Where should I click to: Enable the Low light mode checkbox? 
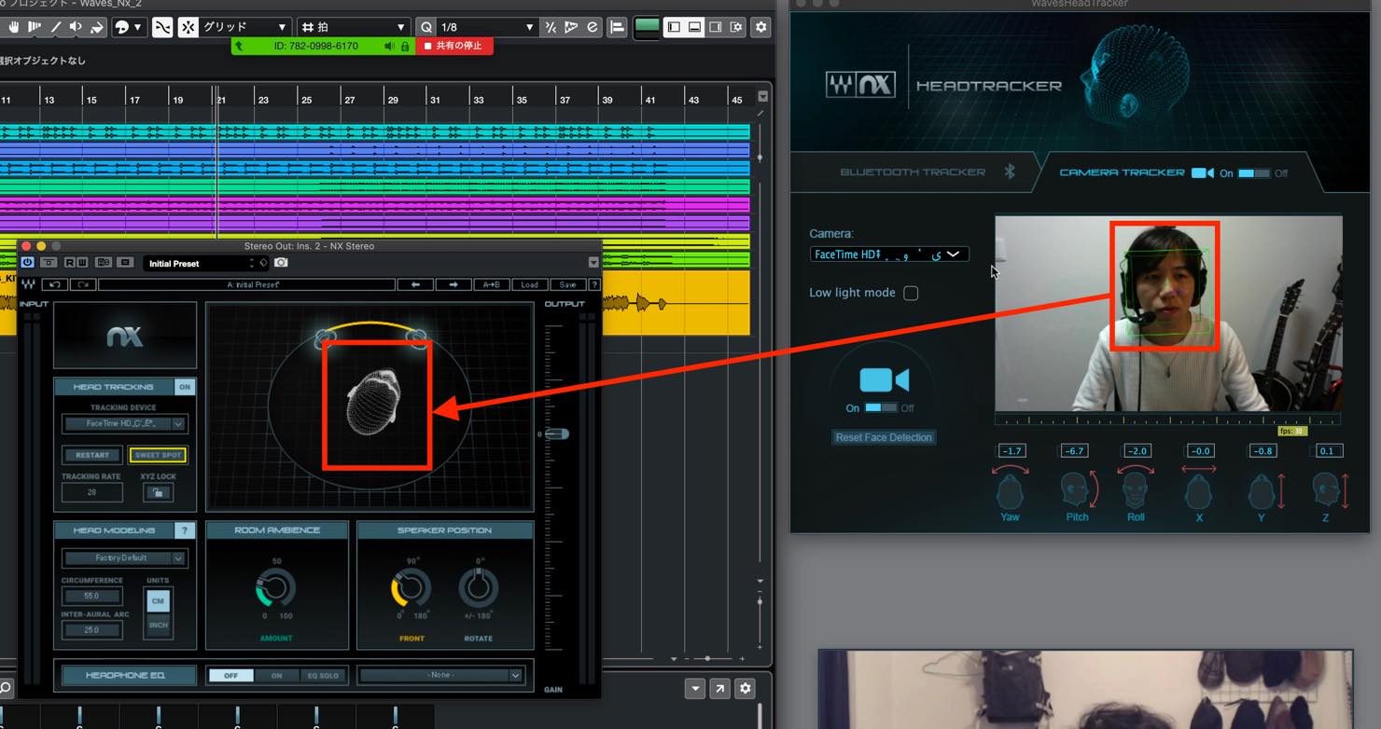[911, 293]
